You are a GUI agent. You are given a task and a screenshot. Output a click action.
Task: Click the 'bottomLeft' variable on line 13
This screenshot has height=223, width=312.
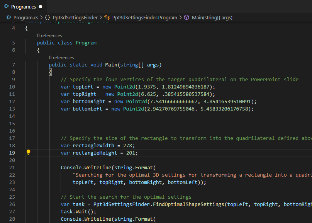coord(88,109)
